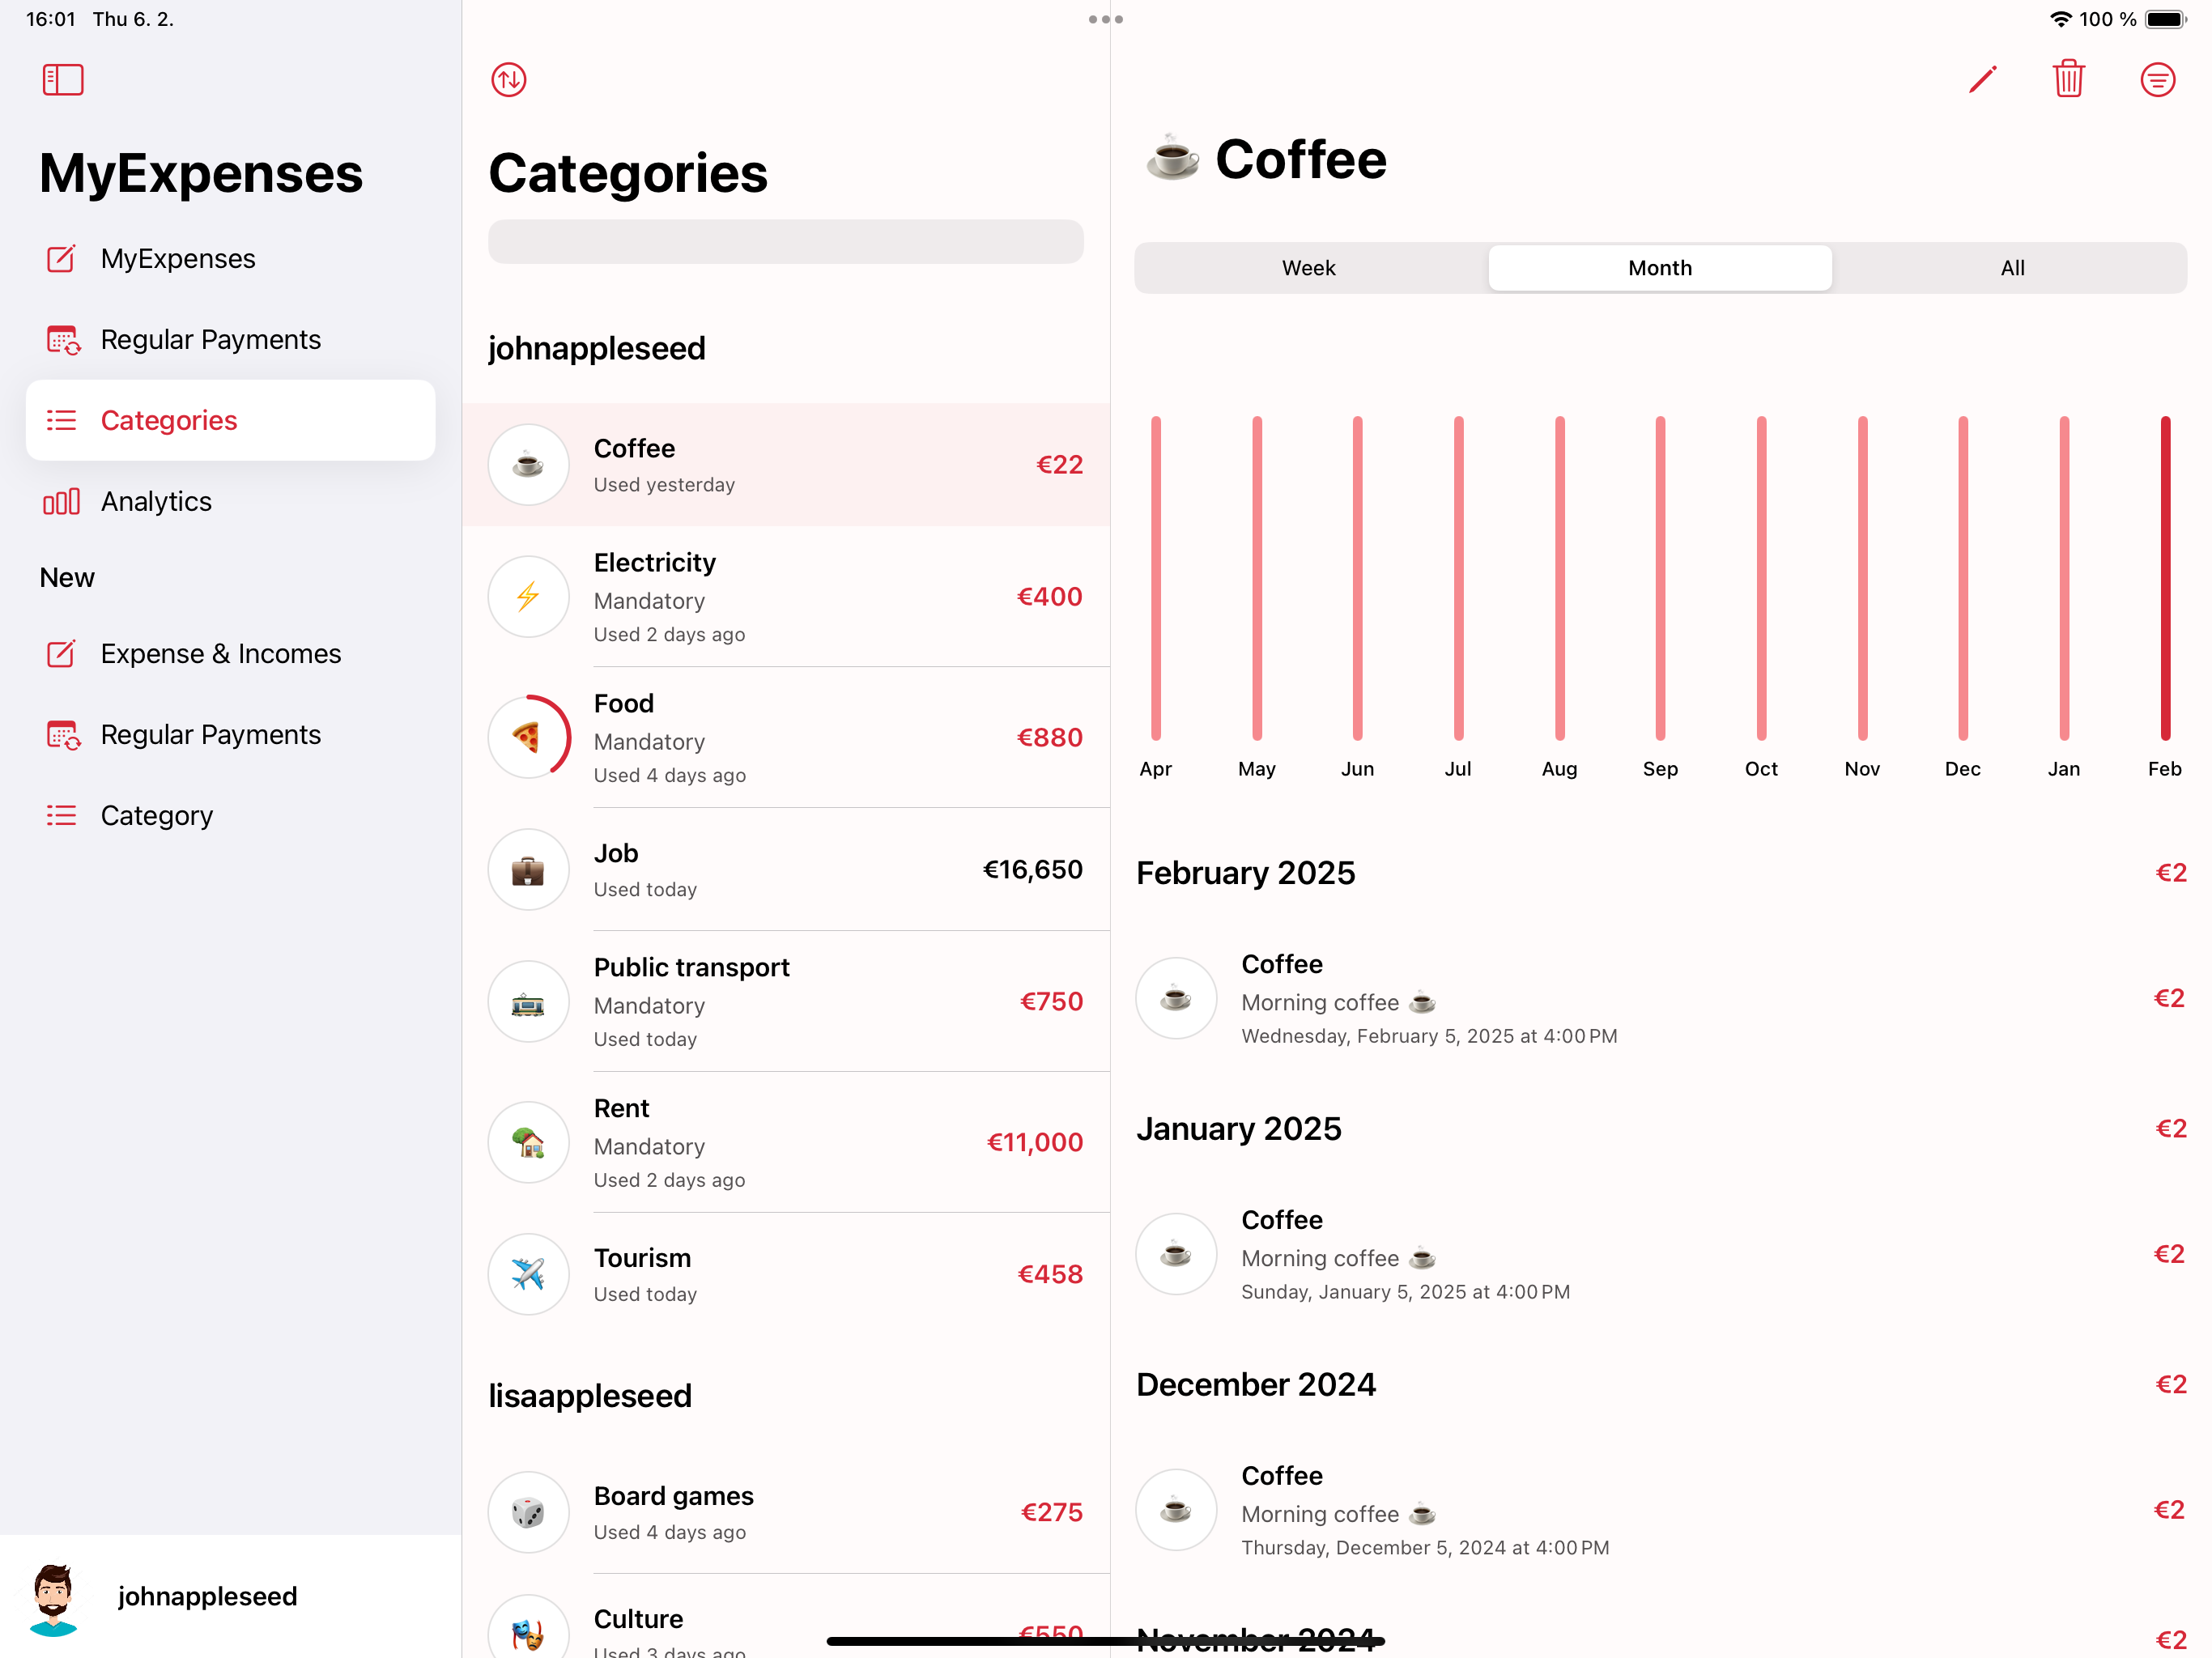Open johnappleseed profile at sidebar bottom
This screenshot has height=1658, width=2212.
(x=231, y=1597)
